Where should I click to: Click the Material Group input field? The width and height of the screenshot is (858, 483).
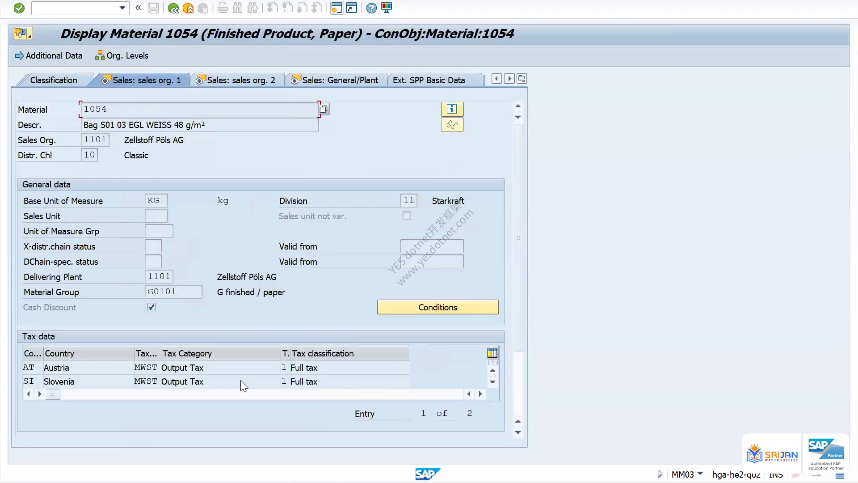[173, 292]
